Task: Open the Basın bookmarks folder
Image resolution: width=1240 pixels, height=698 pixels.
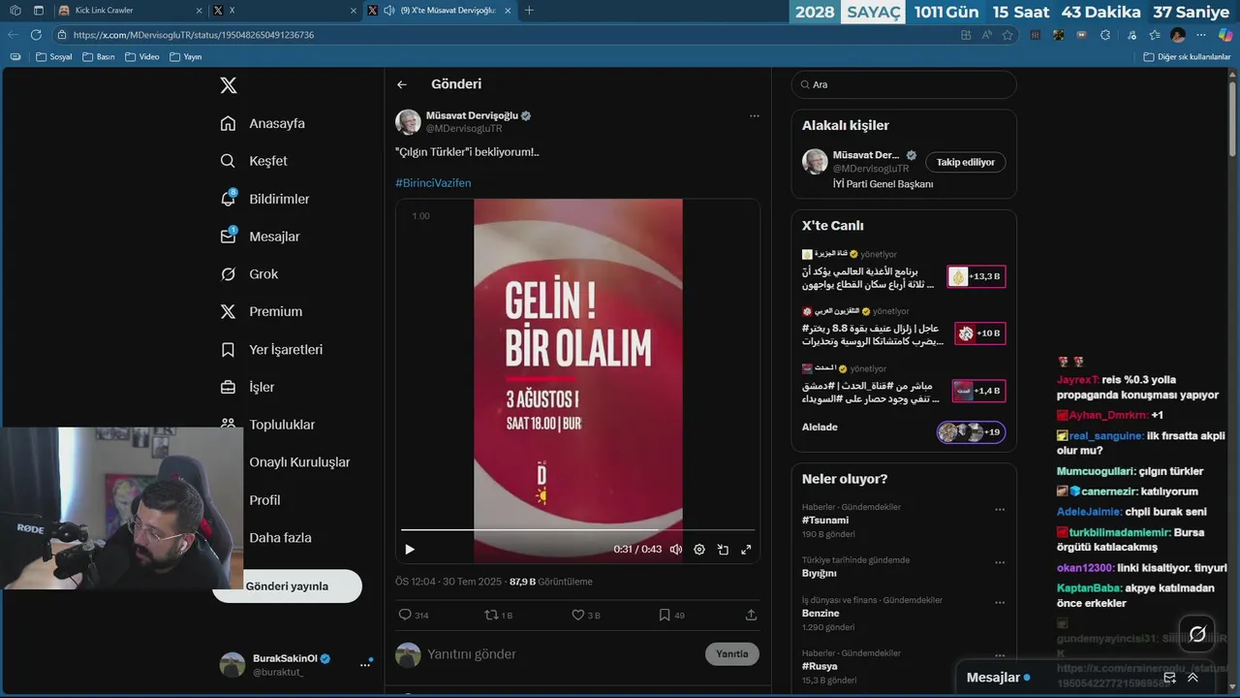Action: 99,57
